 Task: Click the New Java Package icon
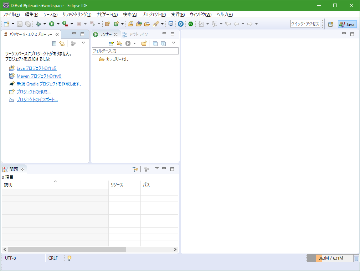click(x=107, y=24)
